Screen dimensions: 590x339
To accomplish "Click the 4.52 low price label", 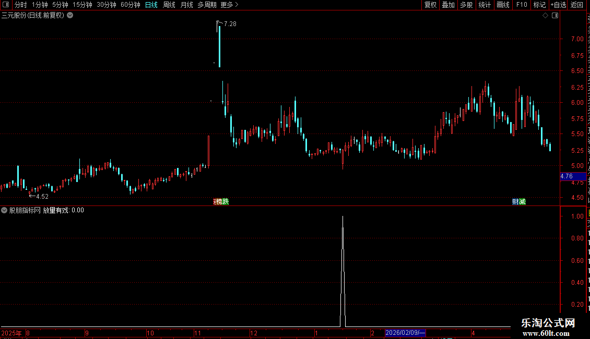I will pos(42,197).
